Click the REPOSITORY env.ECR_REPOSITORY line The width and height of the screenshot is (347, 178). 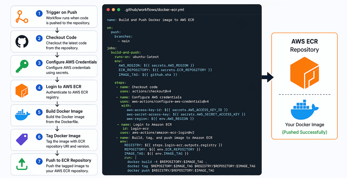[162, 149]
